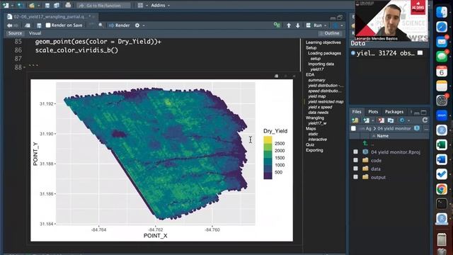Open the publish dropdown arrow next to Run

[x=342, y=25]
